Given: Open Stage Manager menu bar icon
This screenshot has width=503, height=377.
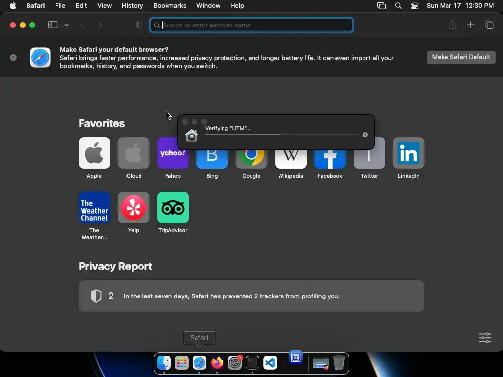Looking at the screenshot, I should click(x=381, y=6).
